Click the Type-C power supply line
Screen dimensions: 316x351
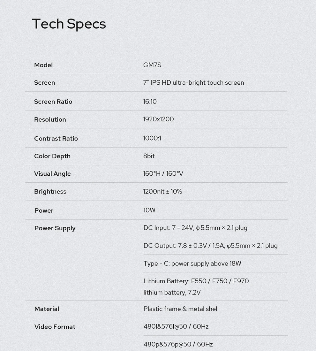click(192, 263)
